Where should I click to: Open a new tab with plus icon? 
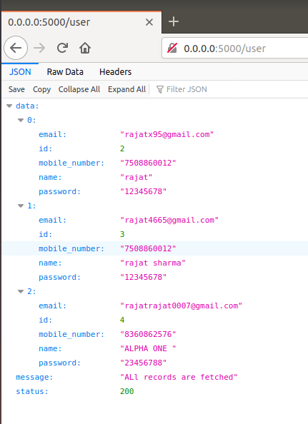point(174,21)
